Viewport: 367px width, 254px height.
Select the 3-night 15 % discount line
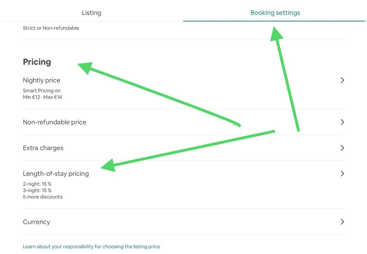tap(37, 191)
